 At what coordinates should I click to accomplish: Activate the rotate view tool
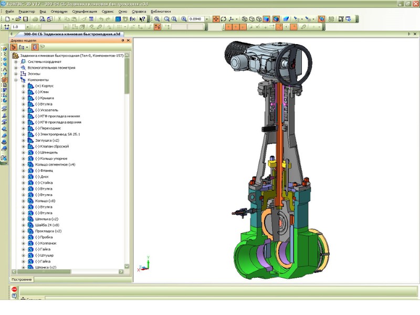point(224,19)
